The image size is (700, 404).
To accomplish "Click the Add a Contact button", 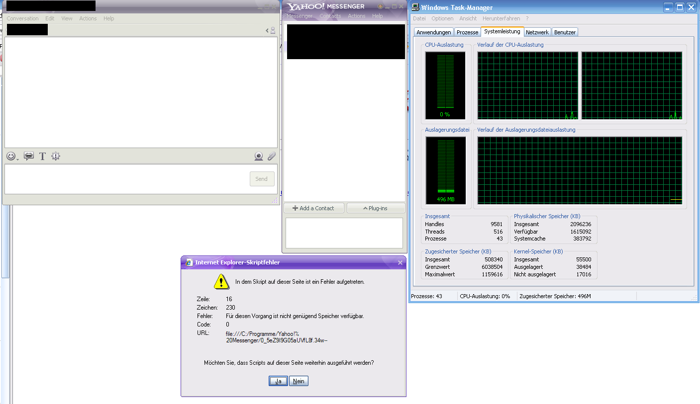I will (x=313, y=208).
